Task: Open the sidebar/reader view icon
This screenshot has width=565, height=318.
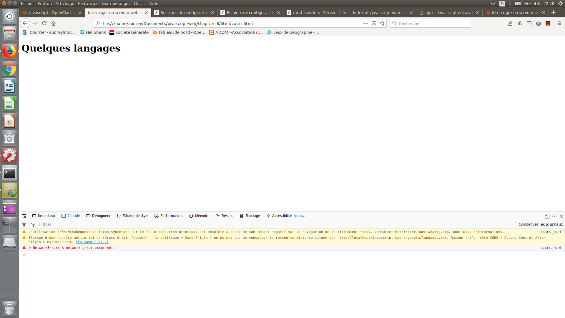Action: point(529,23)
